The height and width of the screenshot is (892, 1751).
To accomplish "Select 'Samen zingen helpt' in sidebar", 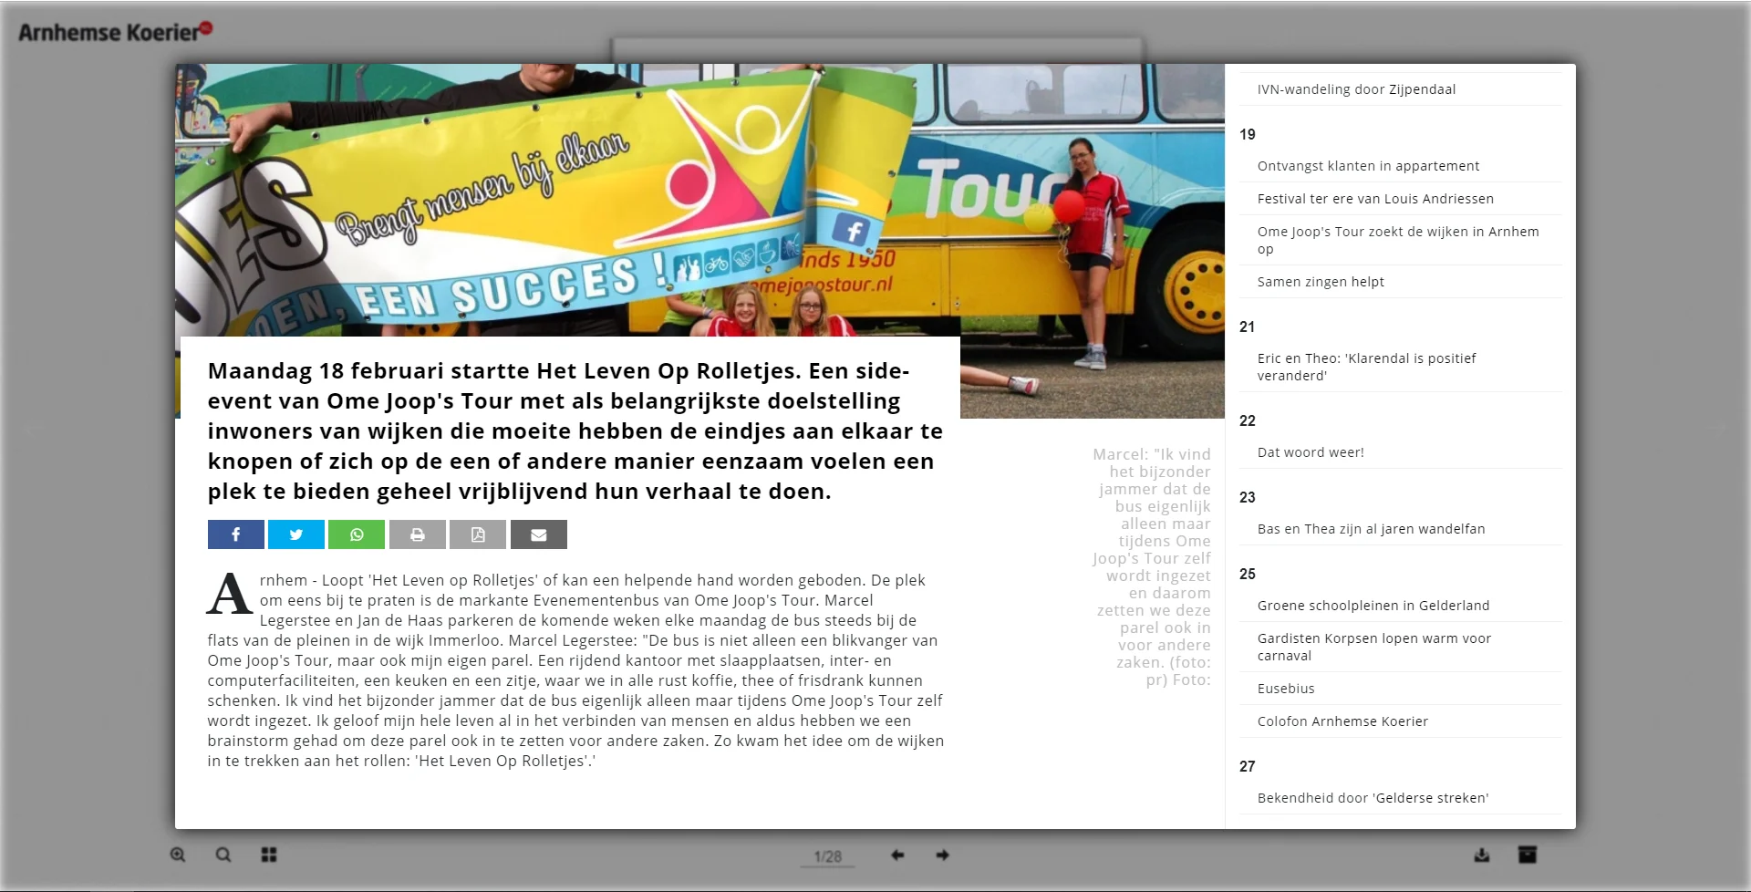I will [x=1321, y=281].
